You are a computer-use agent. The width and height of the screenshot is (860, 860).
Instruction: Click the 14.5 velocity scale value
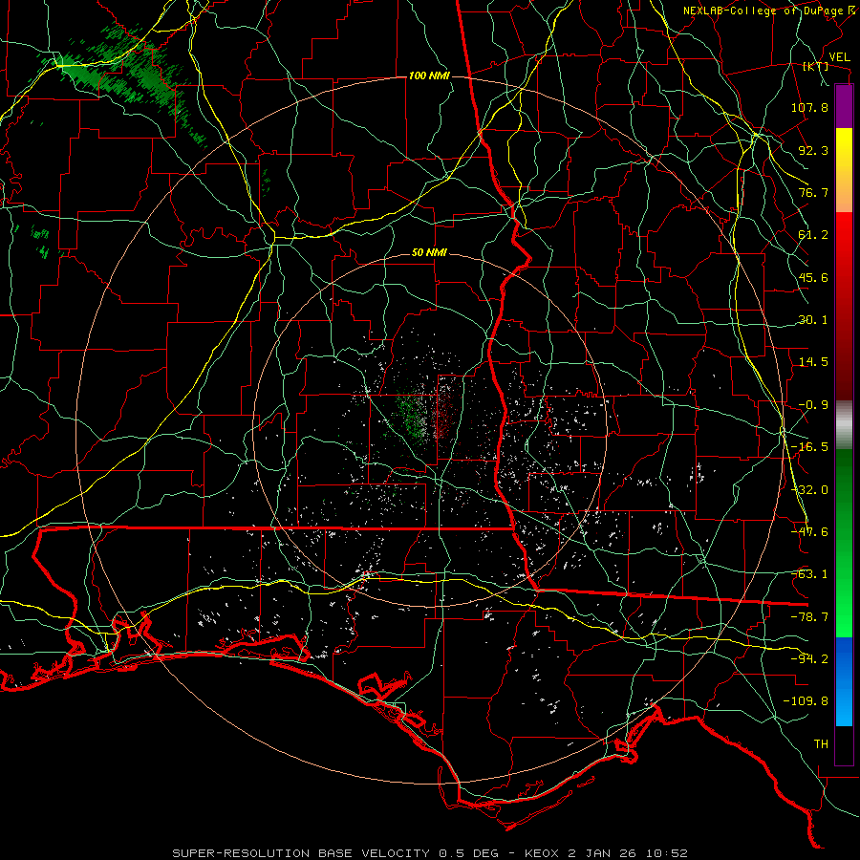tap(813, 362)
